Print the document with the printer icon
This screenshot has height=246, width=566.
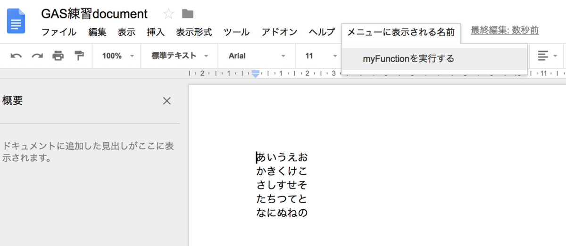coord(58,56)
